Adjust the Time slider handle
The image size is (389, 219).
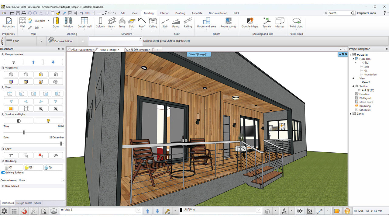coord(24,132)
